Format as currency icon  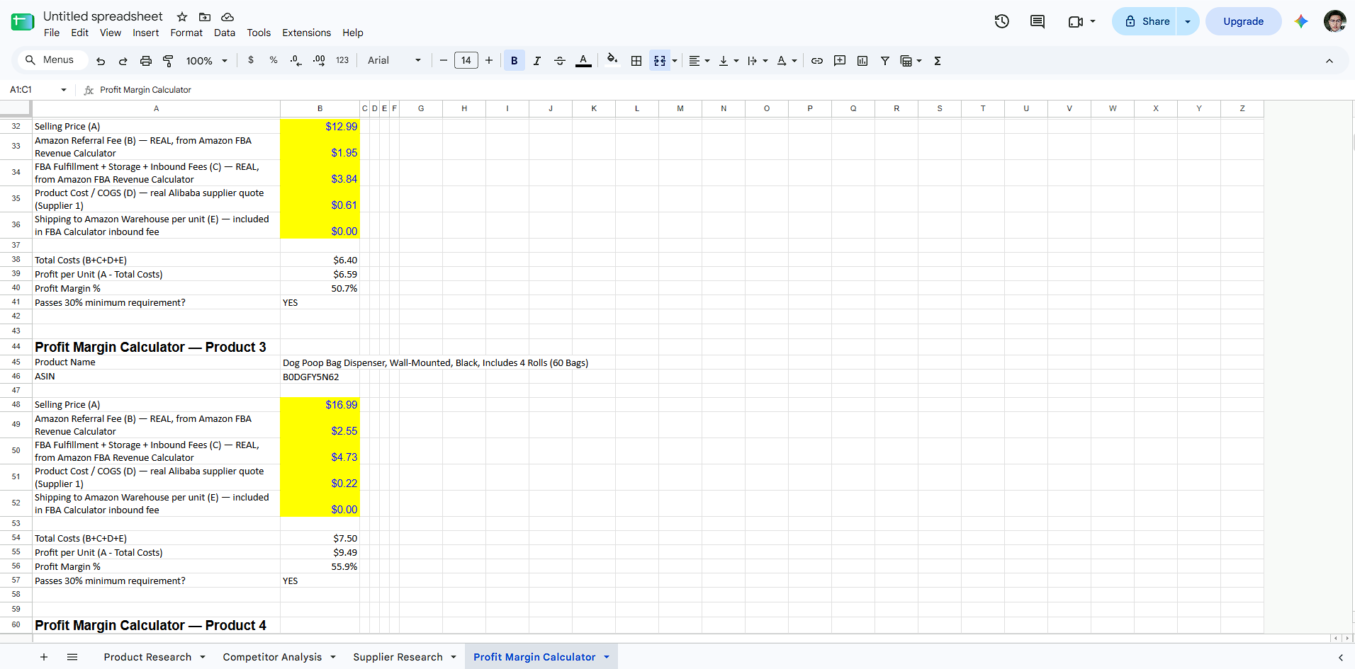251,60
